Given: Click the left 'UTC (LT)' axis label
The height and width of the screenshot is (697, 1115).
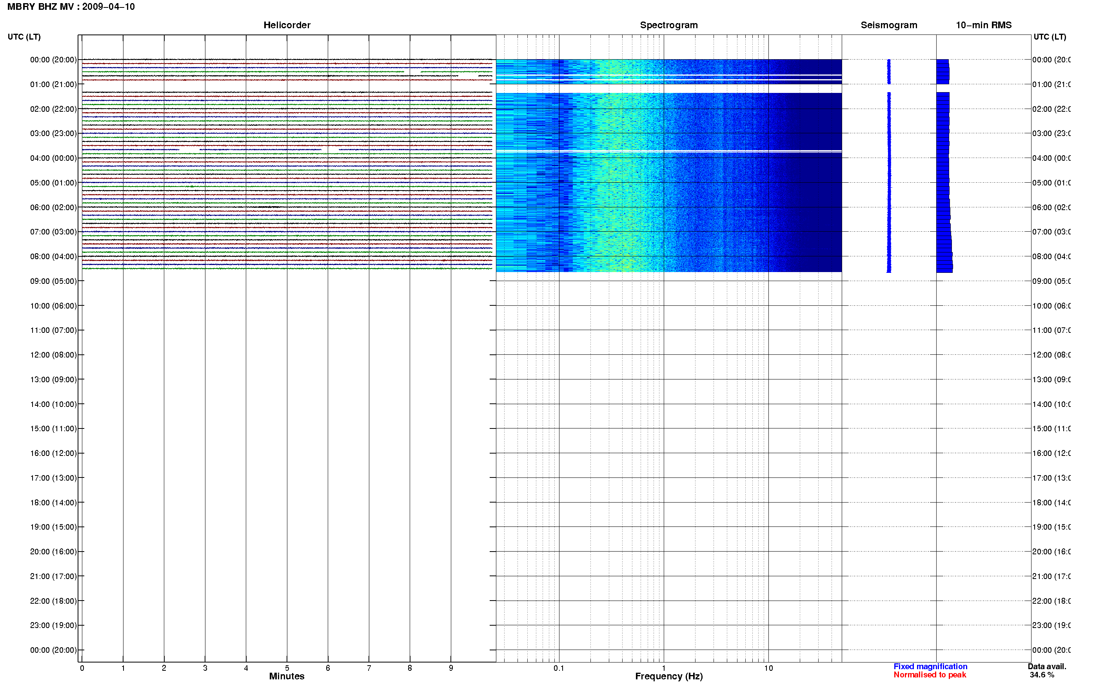Looking at the screenshot, I should point(24,37).
